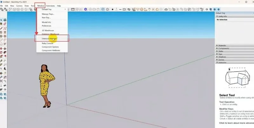Open the Camera menu
The height and width of the screenshot is (128, 254).
pos(19,6)
